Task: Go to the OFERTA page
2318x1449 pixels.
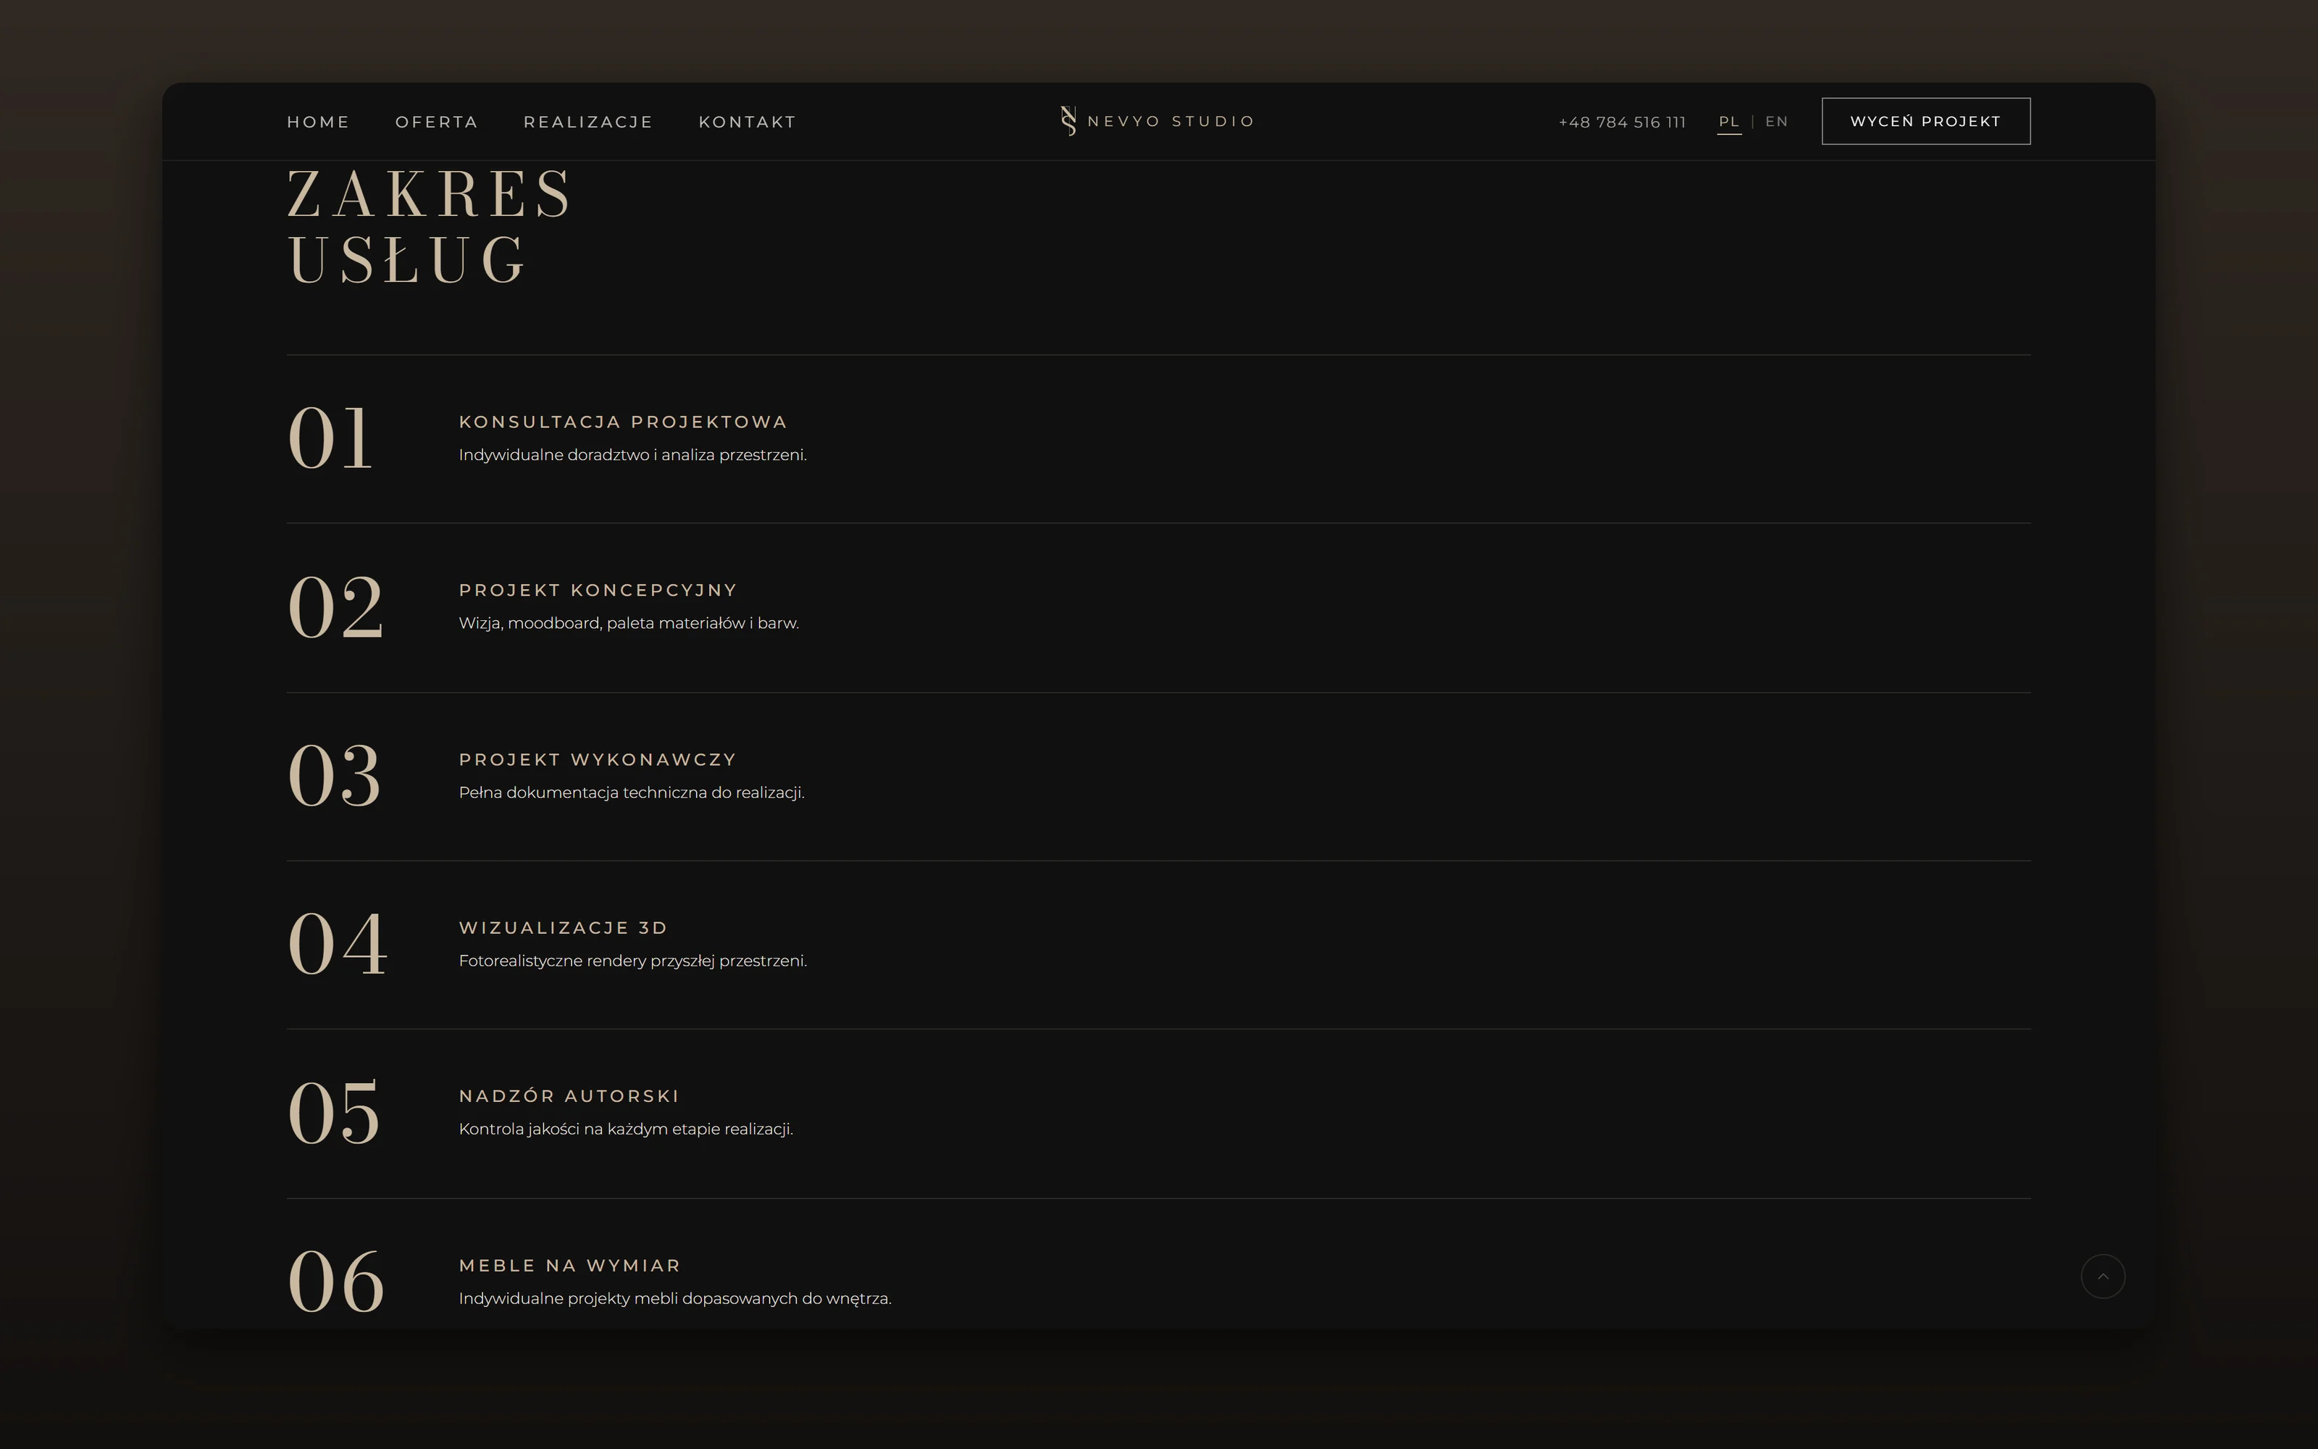Action: click(437, 122)
